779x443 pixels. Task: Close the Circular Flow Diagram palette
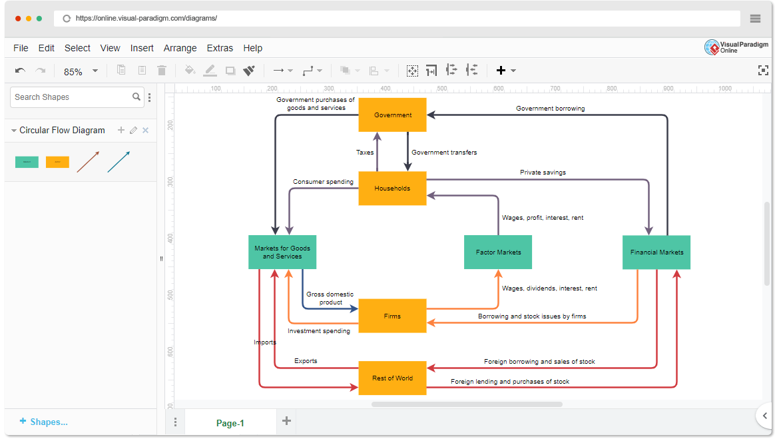(x=146, y=131)
